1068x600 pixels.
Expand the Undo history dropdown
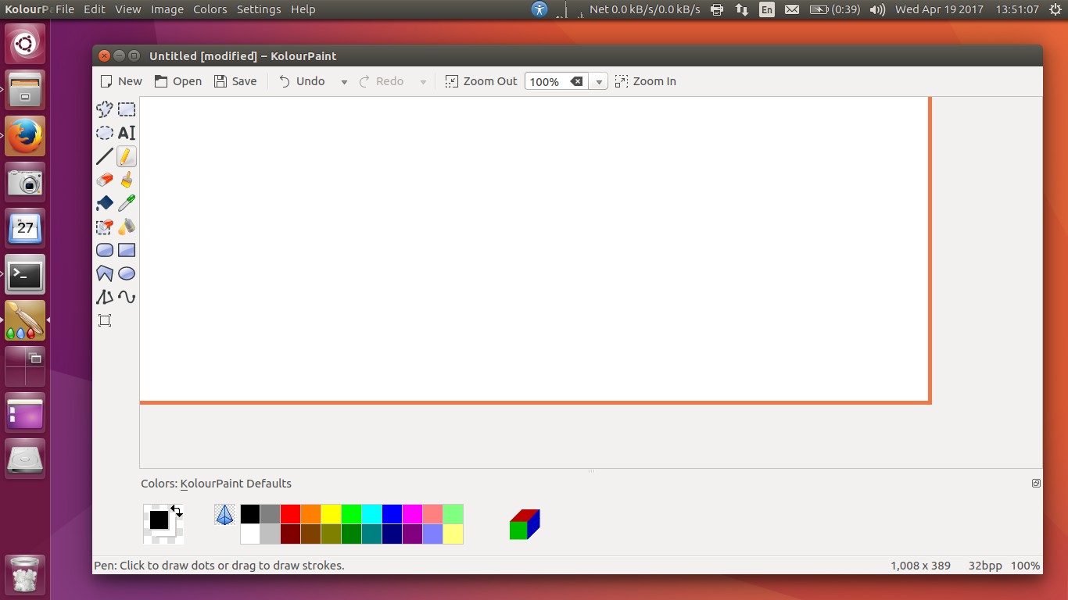[344, 81]
